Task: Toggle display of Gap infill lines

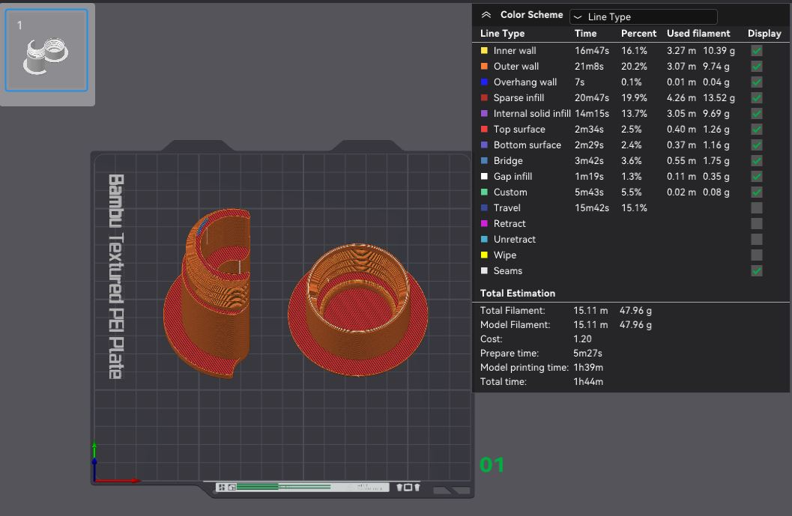Action: pyautogui.click(x=756, y=176)
